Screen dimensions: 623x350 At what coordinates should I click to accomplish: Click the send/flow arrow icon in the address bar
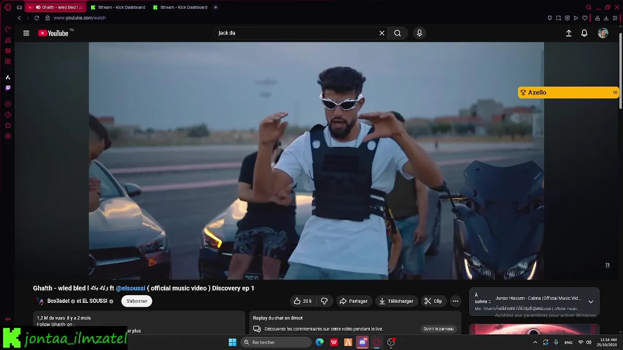pos(576,18)
